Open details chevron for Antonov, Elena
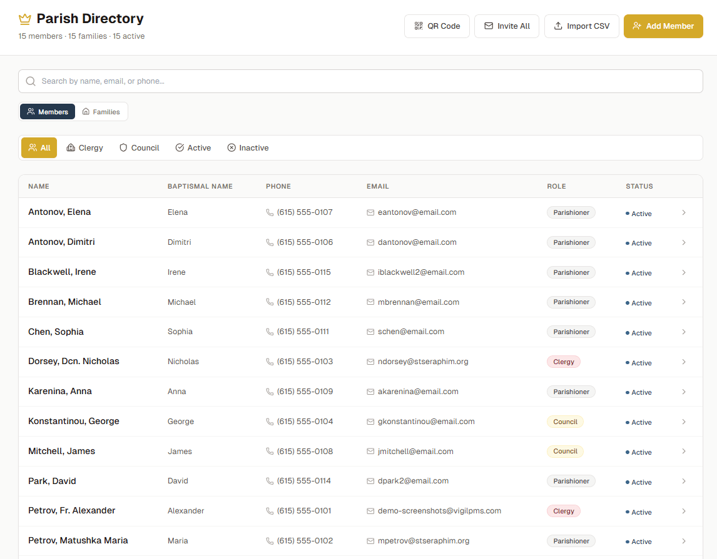Viewport: 717px width, 559px height. point(684,212)
